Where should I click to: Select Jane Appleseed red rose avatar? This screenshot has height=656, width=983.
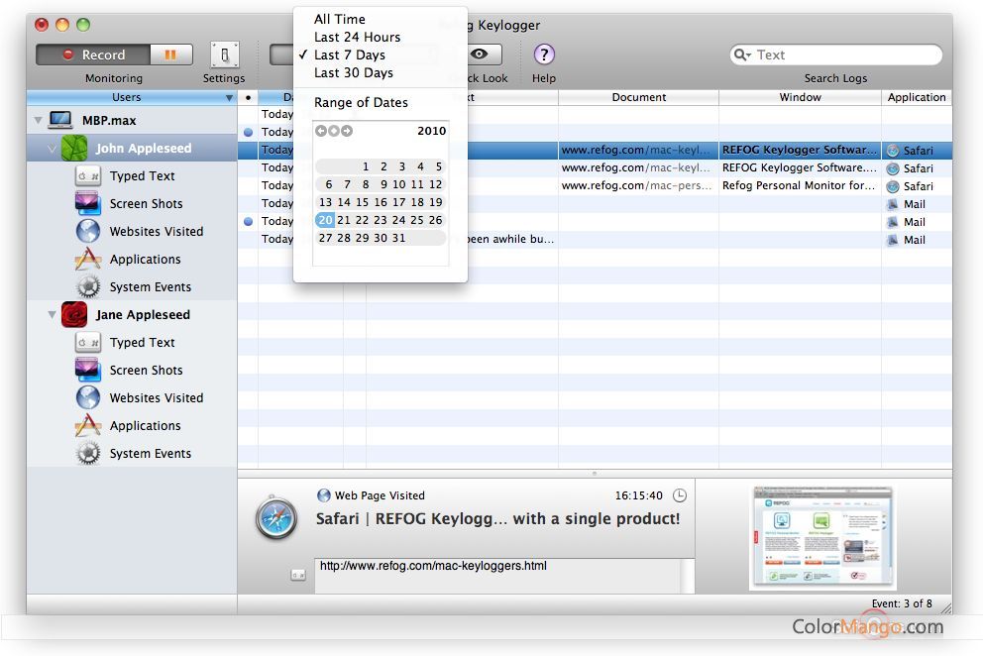point(74,314)
